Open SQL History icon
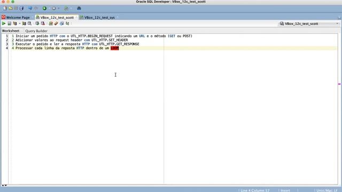The width and height of the screenshot is (342, 192). click(x=62, y=23)
